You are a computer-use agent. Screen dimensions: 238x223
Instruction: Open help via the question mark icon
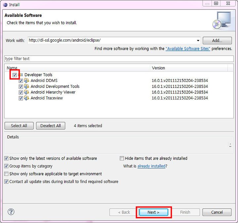coord(11,212)
